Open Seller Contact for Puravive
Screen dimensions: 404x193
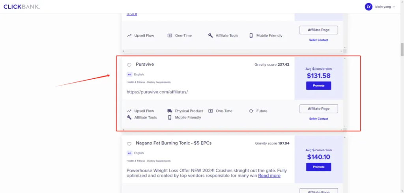click(319, 119)
